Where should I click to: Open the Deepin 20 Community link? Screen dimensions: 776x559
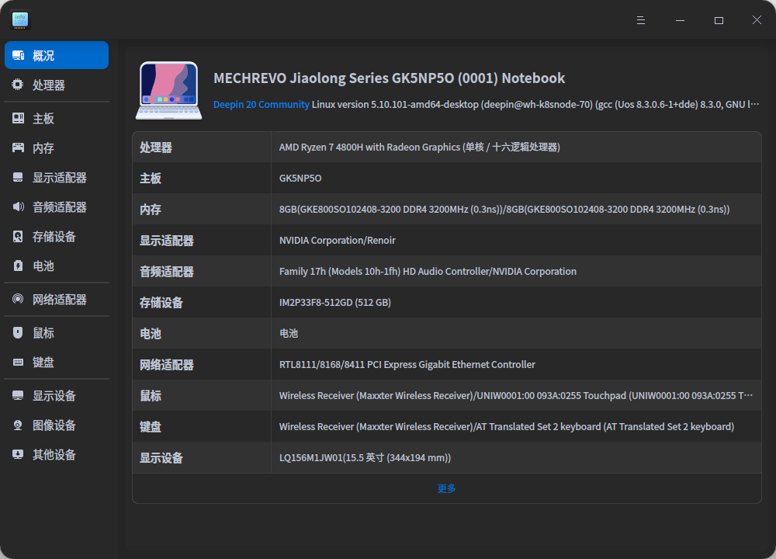click(261, 104)
